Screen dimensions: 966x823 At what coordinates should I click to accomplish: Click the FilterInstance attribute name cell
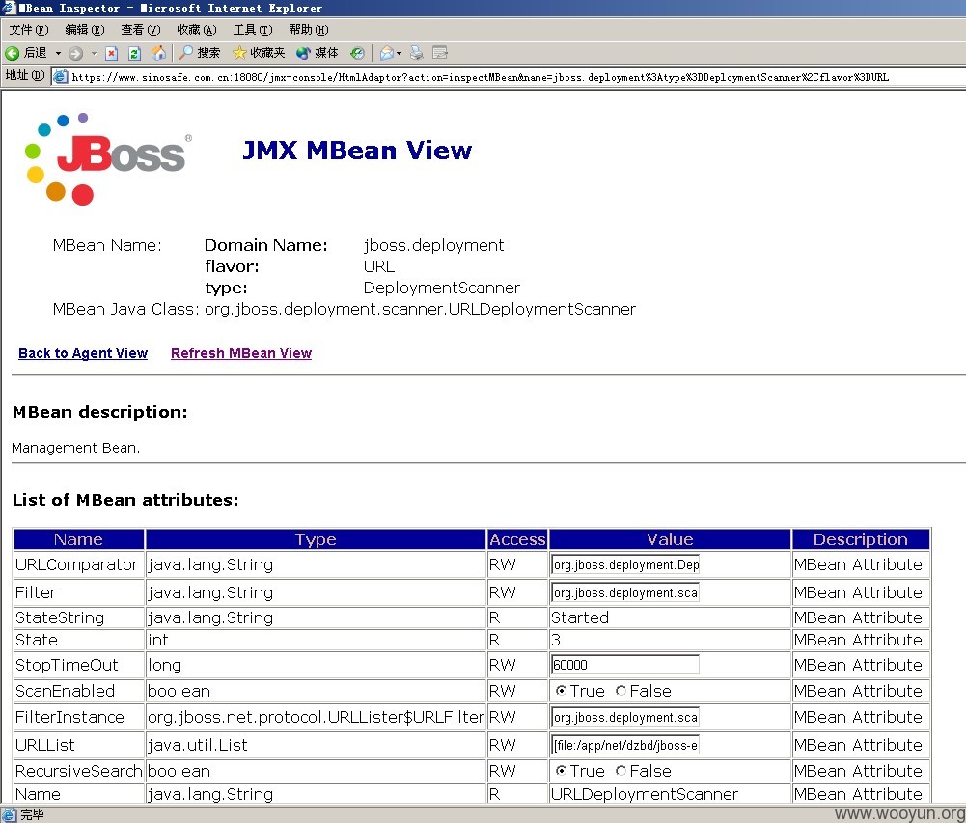pos(79,717)
